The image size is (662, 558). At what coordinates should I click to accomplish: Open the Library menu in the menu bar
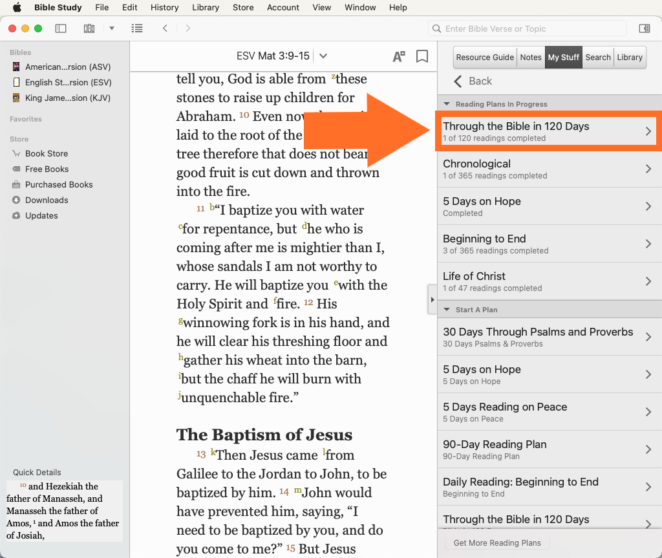click(206, 8)
